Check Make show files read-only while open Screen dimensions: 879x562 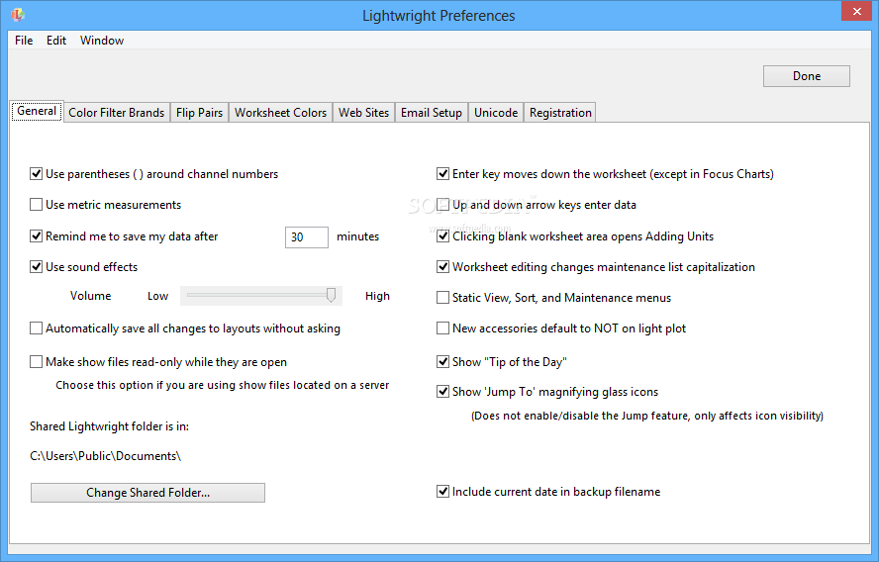(36, 362)
